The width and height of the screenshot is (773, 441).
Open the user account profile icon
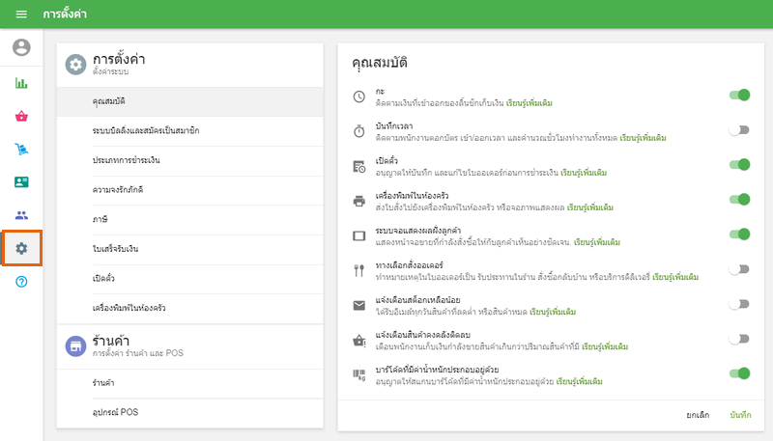coord(21,47)
